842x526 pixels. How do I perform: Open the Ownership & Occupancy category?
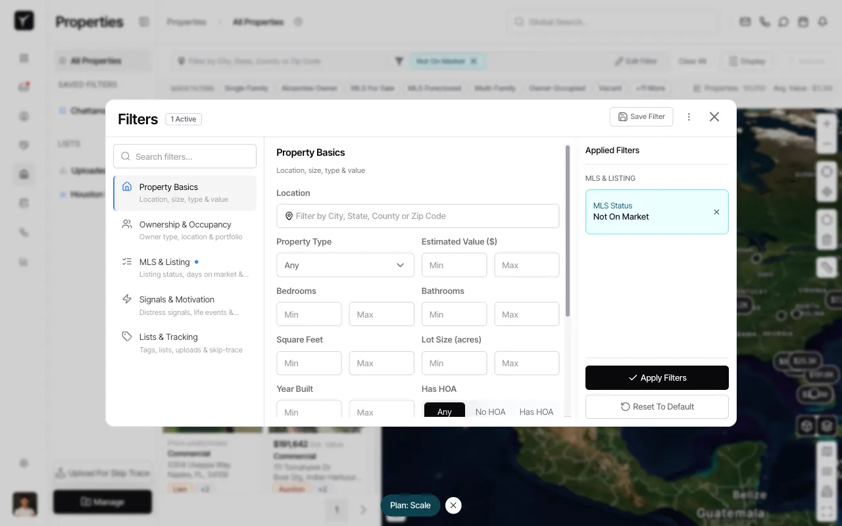coord(185,230)
